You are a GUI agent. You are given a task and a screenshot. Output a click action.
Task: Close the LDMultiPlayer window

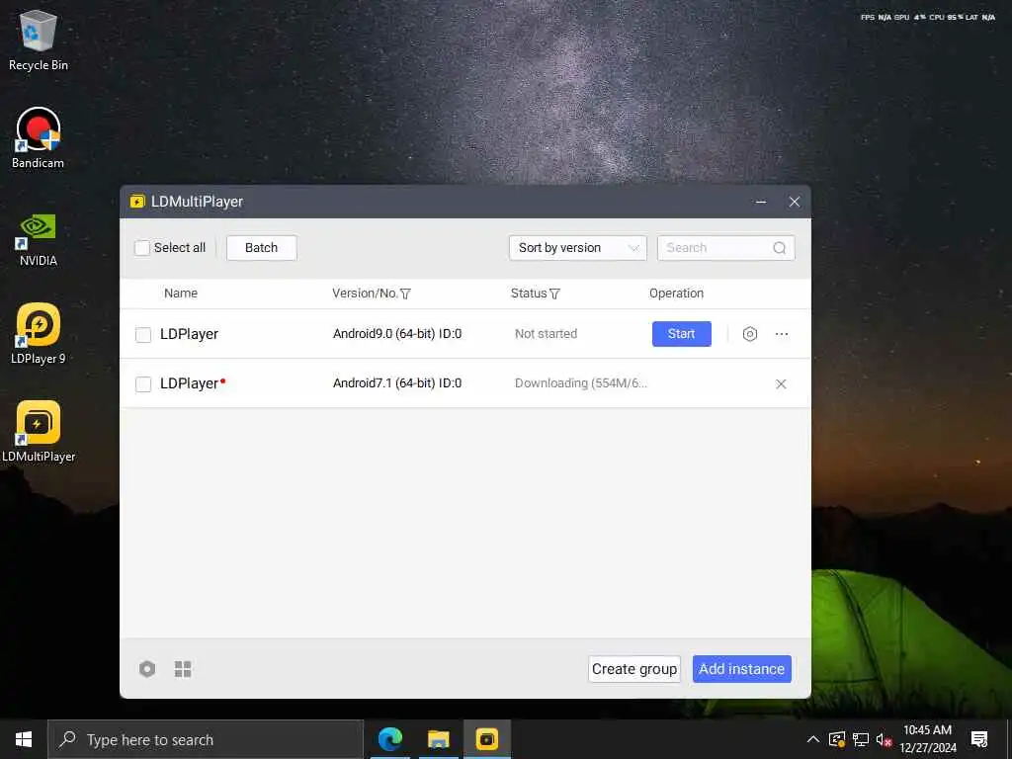tap(795, 202)
